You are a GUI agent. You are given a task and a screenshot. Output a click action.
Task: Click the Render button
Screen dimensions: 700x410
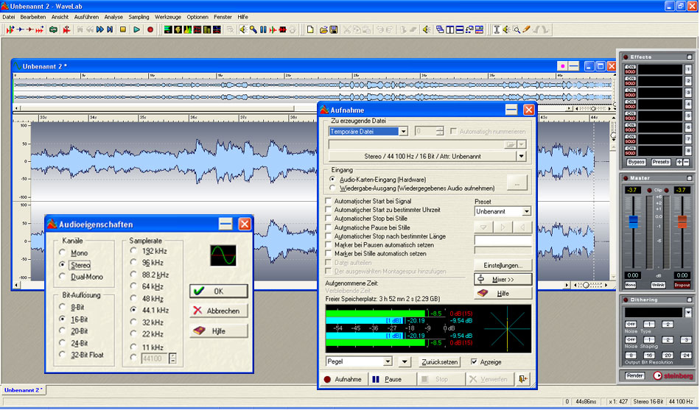click(634, 375)
